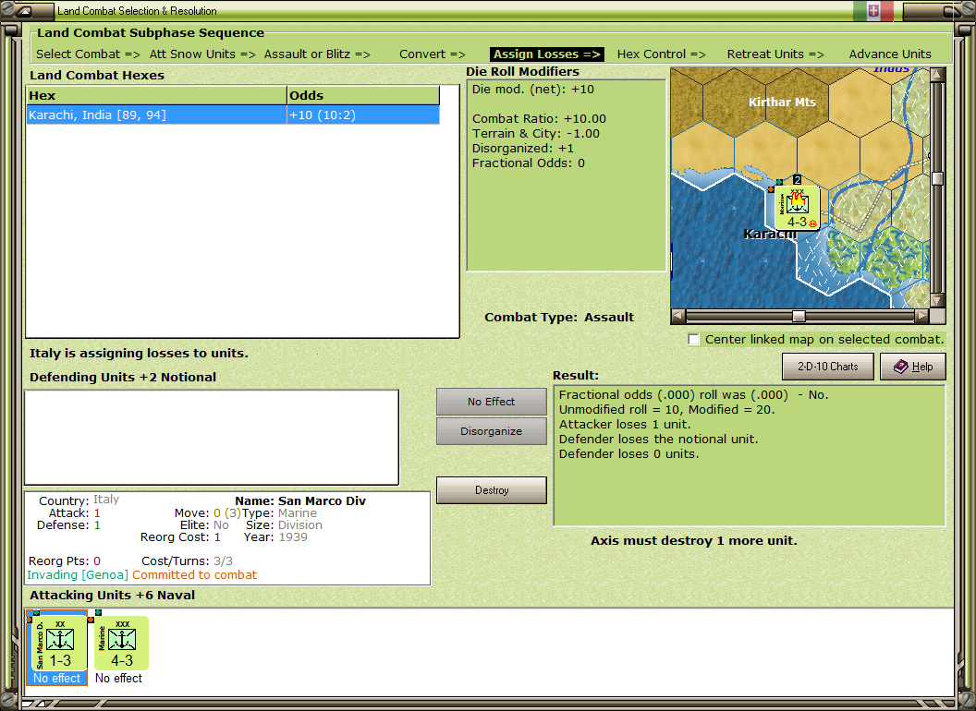Click the Kirthar Mts hex on map
The image size is (976, 711).
tap(782, 102)
